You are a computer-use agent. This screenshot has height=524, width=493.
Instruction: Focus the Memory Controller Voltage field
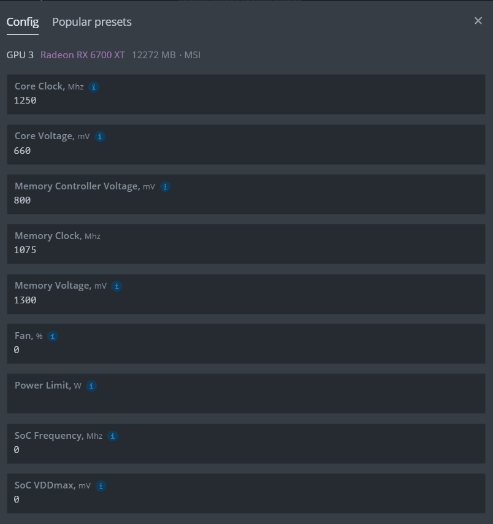pyautogui.click(x=245, y=200)
